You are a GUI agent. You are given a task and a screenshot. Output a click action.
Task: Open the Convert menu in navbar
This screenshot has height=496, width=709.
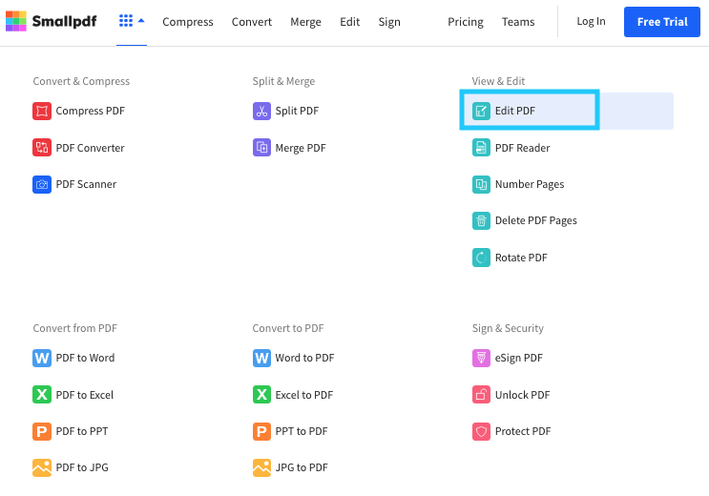pyautogui.click(x=252, y=22)
